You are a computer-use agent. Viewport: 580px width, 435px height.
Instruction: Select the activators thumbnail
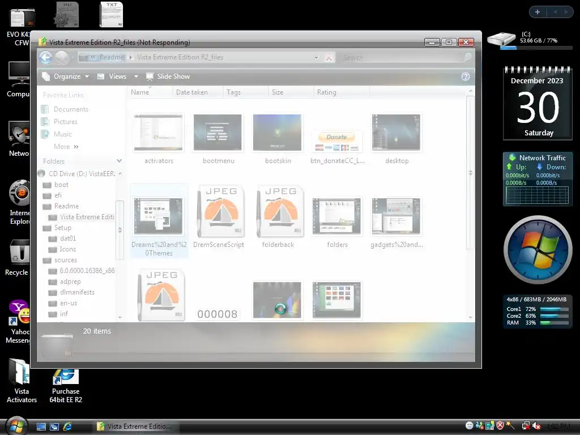159,133
